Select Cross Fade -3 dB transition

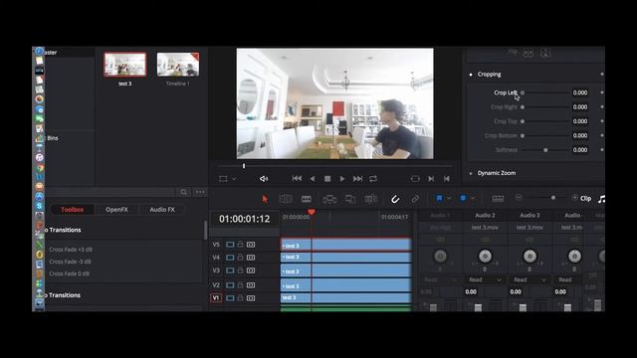tap(70, 262)
